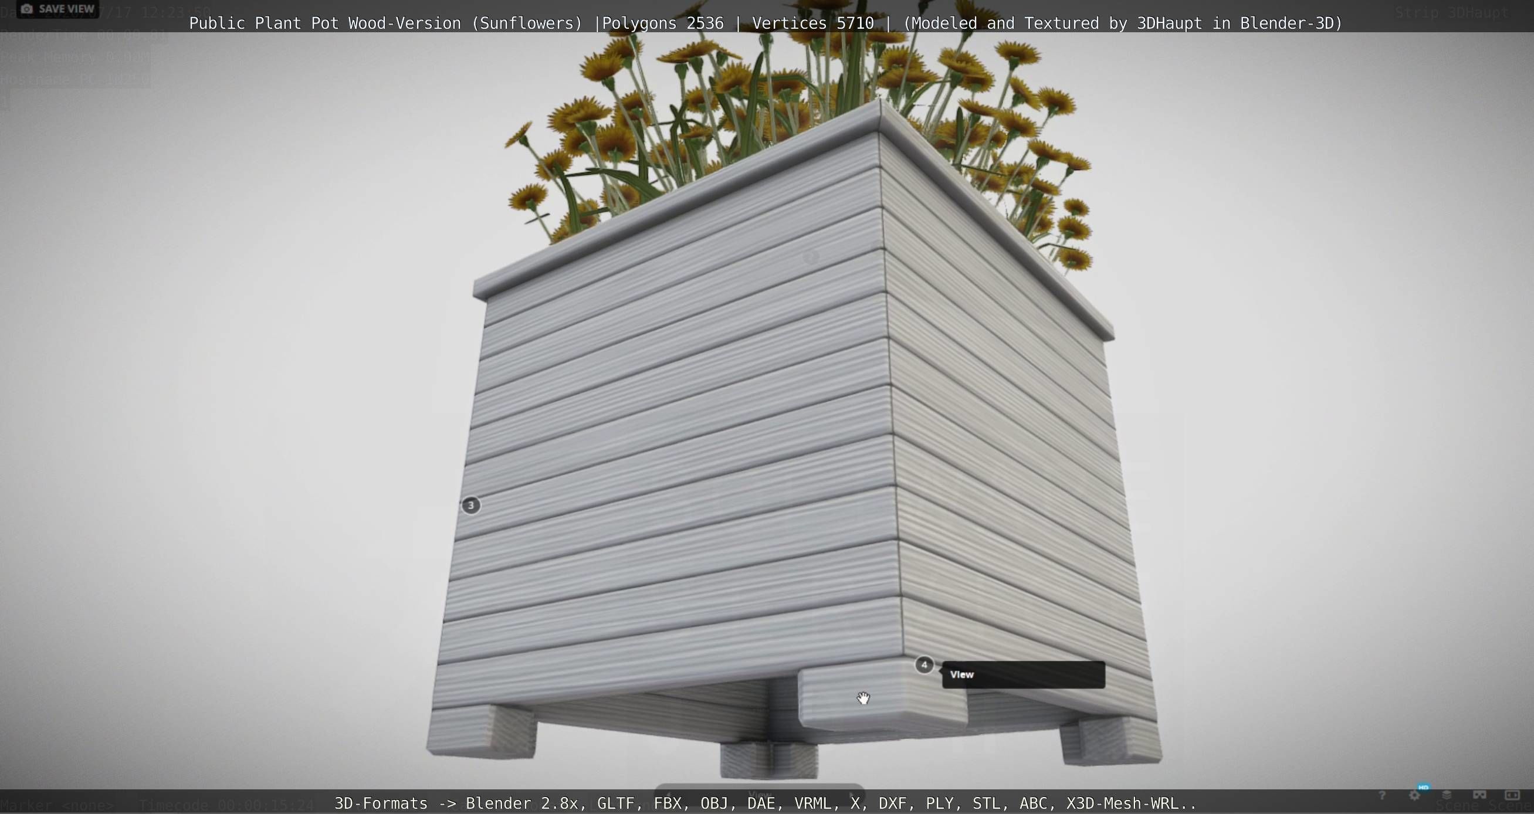The height and width of the screenshot is (814, 1534).
Task: Open viewer settings gear icon
Action: coord(1414,796)
